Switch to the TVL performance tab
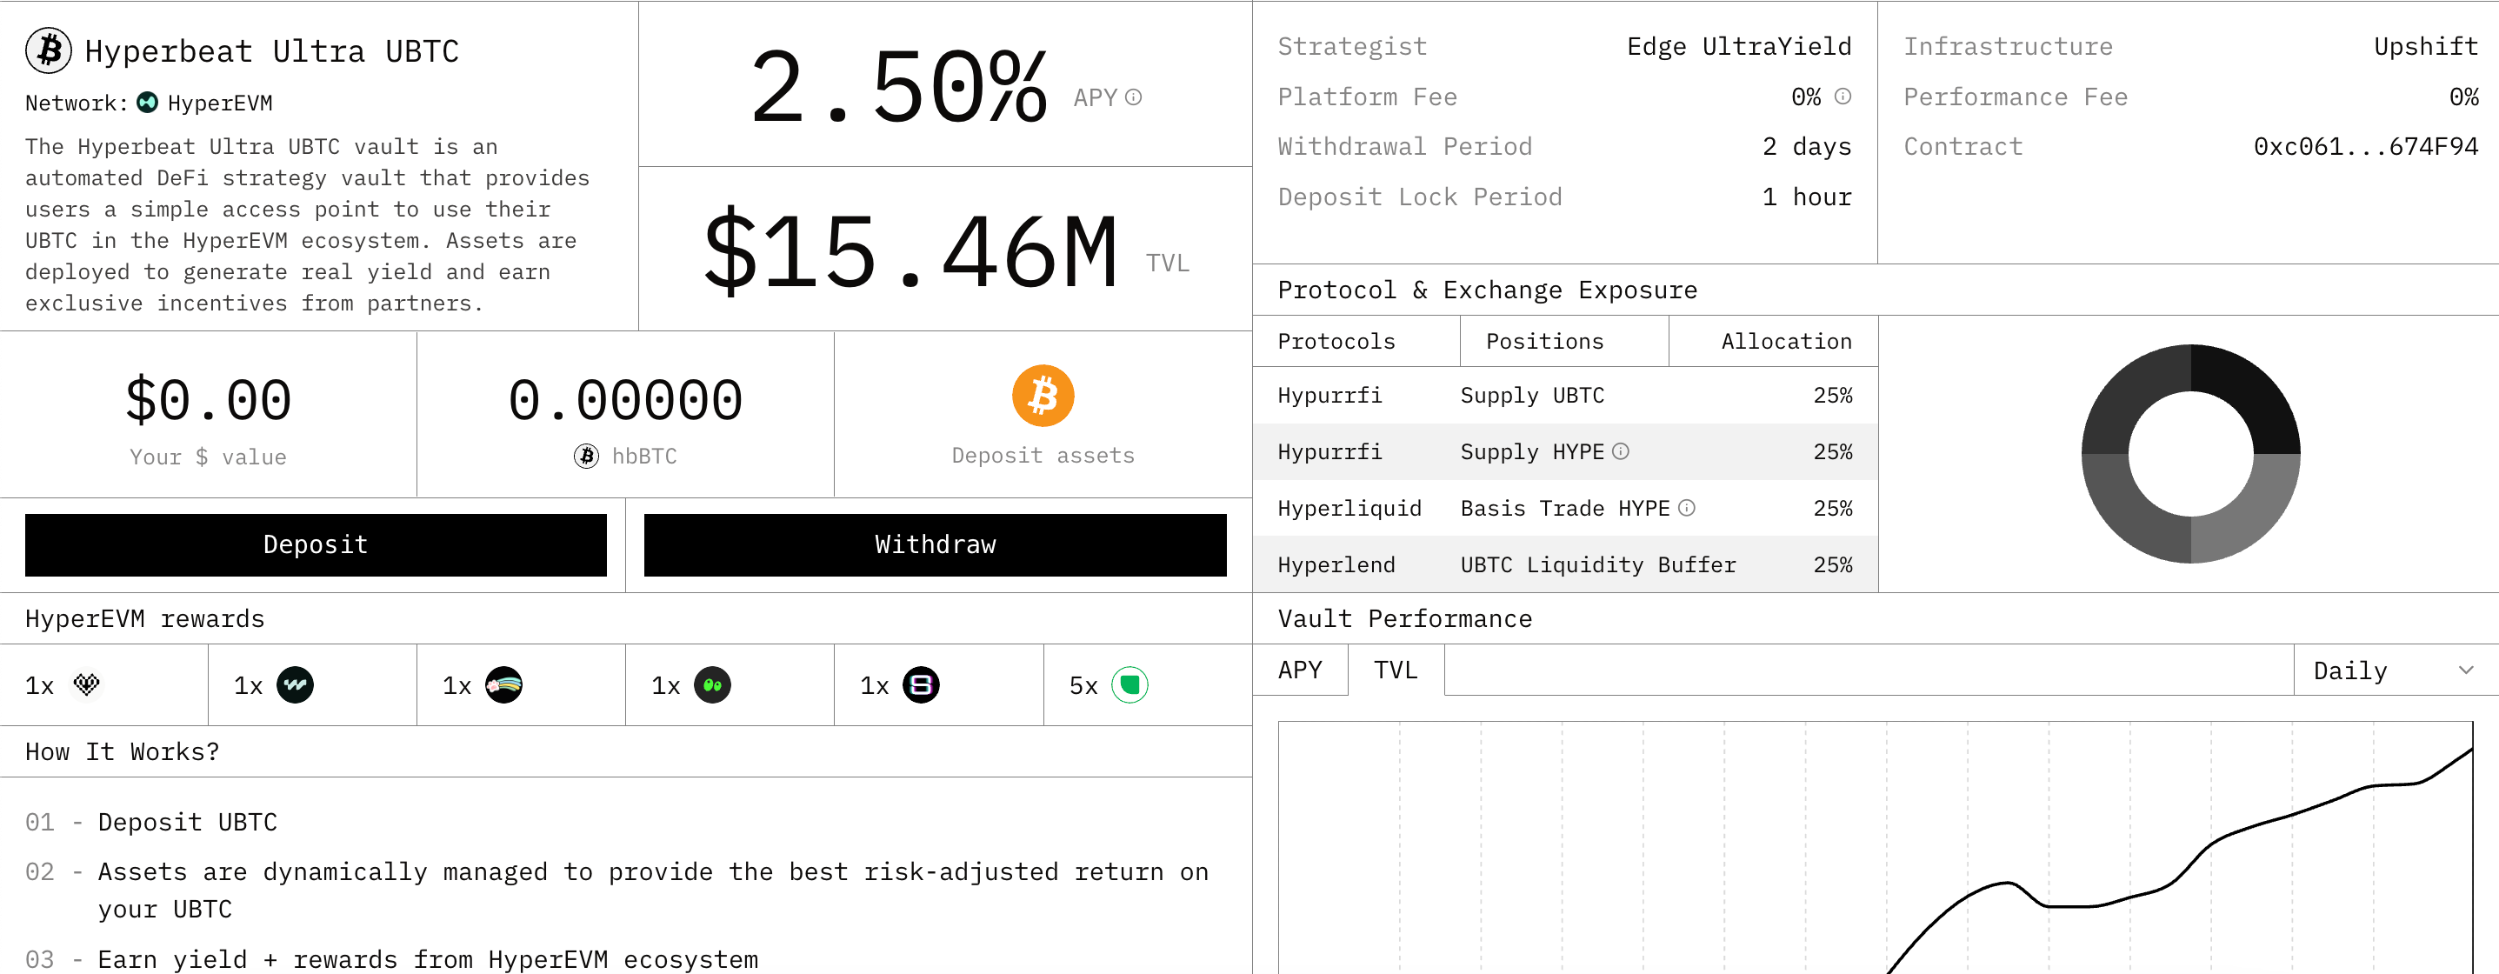Viewport: 2499px width, 974px height. click(x=1395, y=670)
